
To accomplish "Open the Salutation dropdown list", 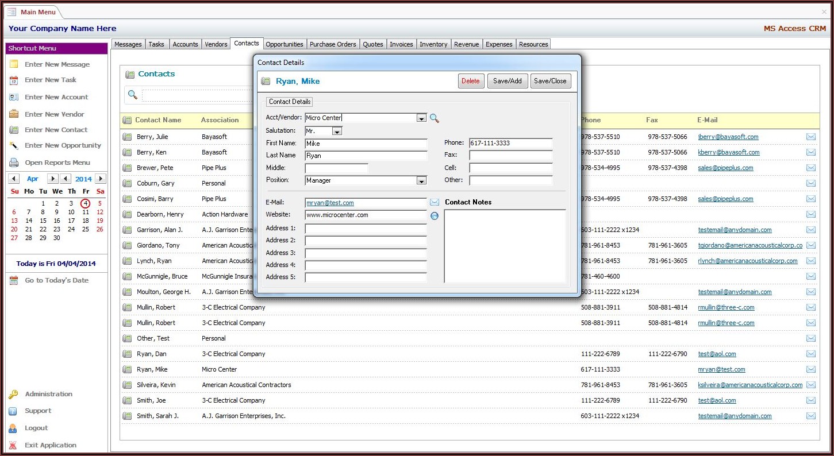I will (337, 132).
